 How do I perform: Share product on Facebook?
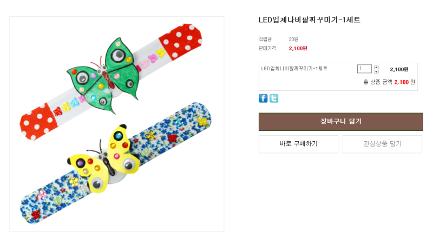(263, 98)
